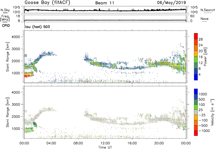215x149 pixels.
Task: Click the dotted line sample under N.Search
Action: [x=208, y=13]
